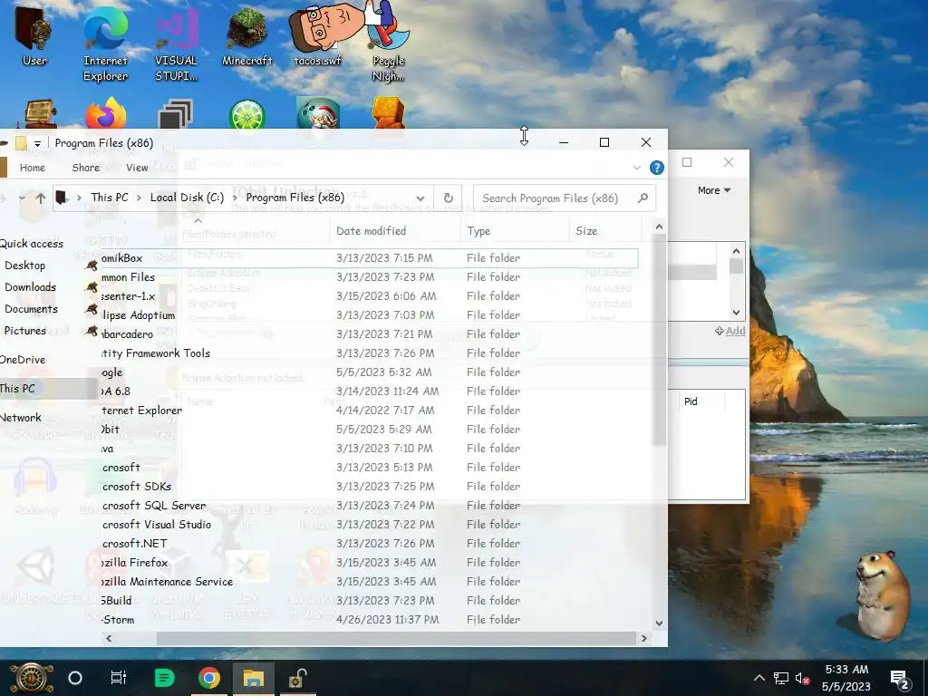The image size is (928, 696).
Task: Open the Firefox desktop shortcut
Action: pos(105,113)
